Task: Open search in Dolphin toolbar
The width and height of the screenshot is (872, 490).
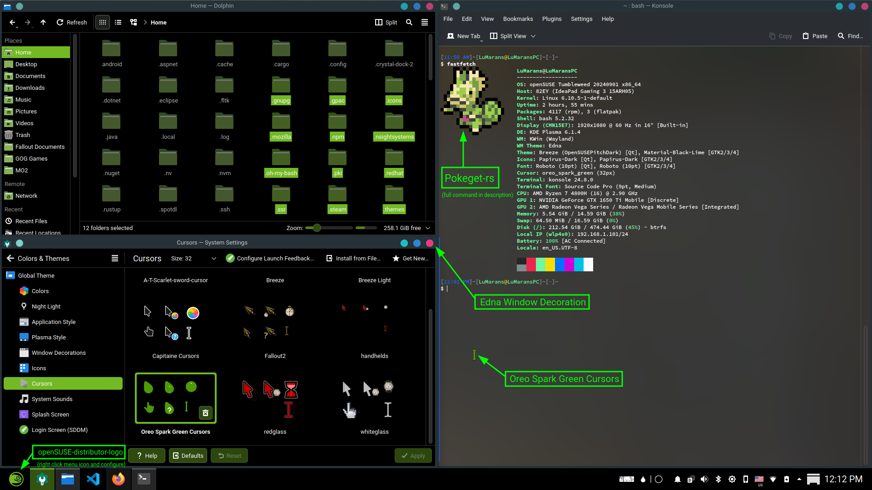Action: [409, 22]
